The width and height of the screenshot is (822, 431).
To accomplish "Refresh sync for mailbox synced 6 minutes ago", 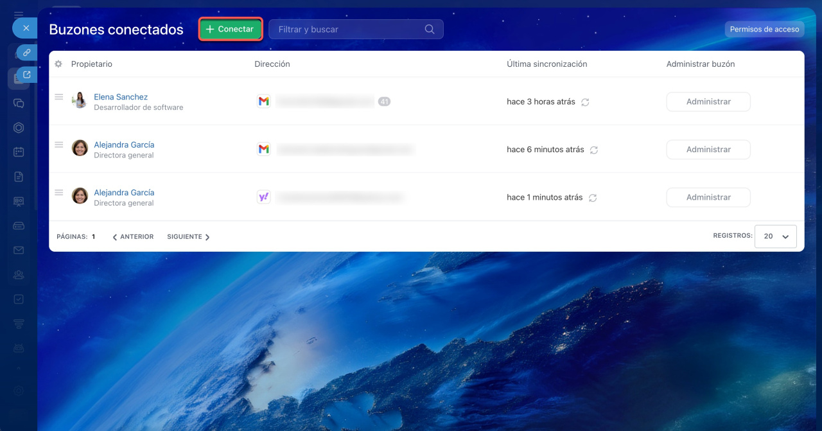I will [594, 150].
